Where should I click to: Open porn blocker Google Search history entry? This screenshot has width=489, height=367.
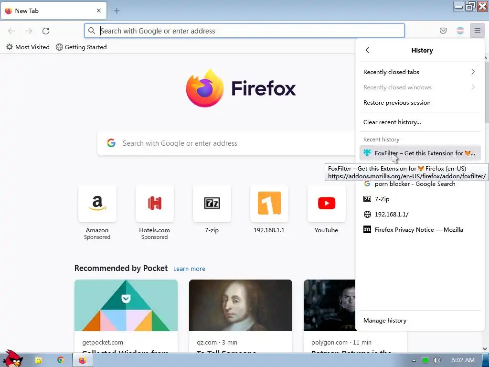[420, 184]
